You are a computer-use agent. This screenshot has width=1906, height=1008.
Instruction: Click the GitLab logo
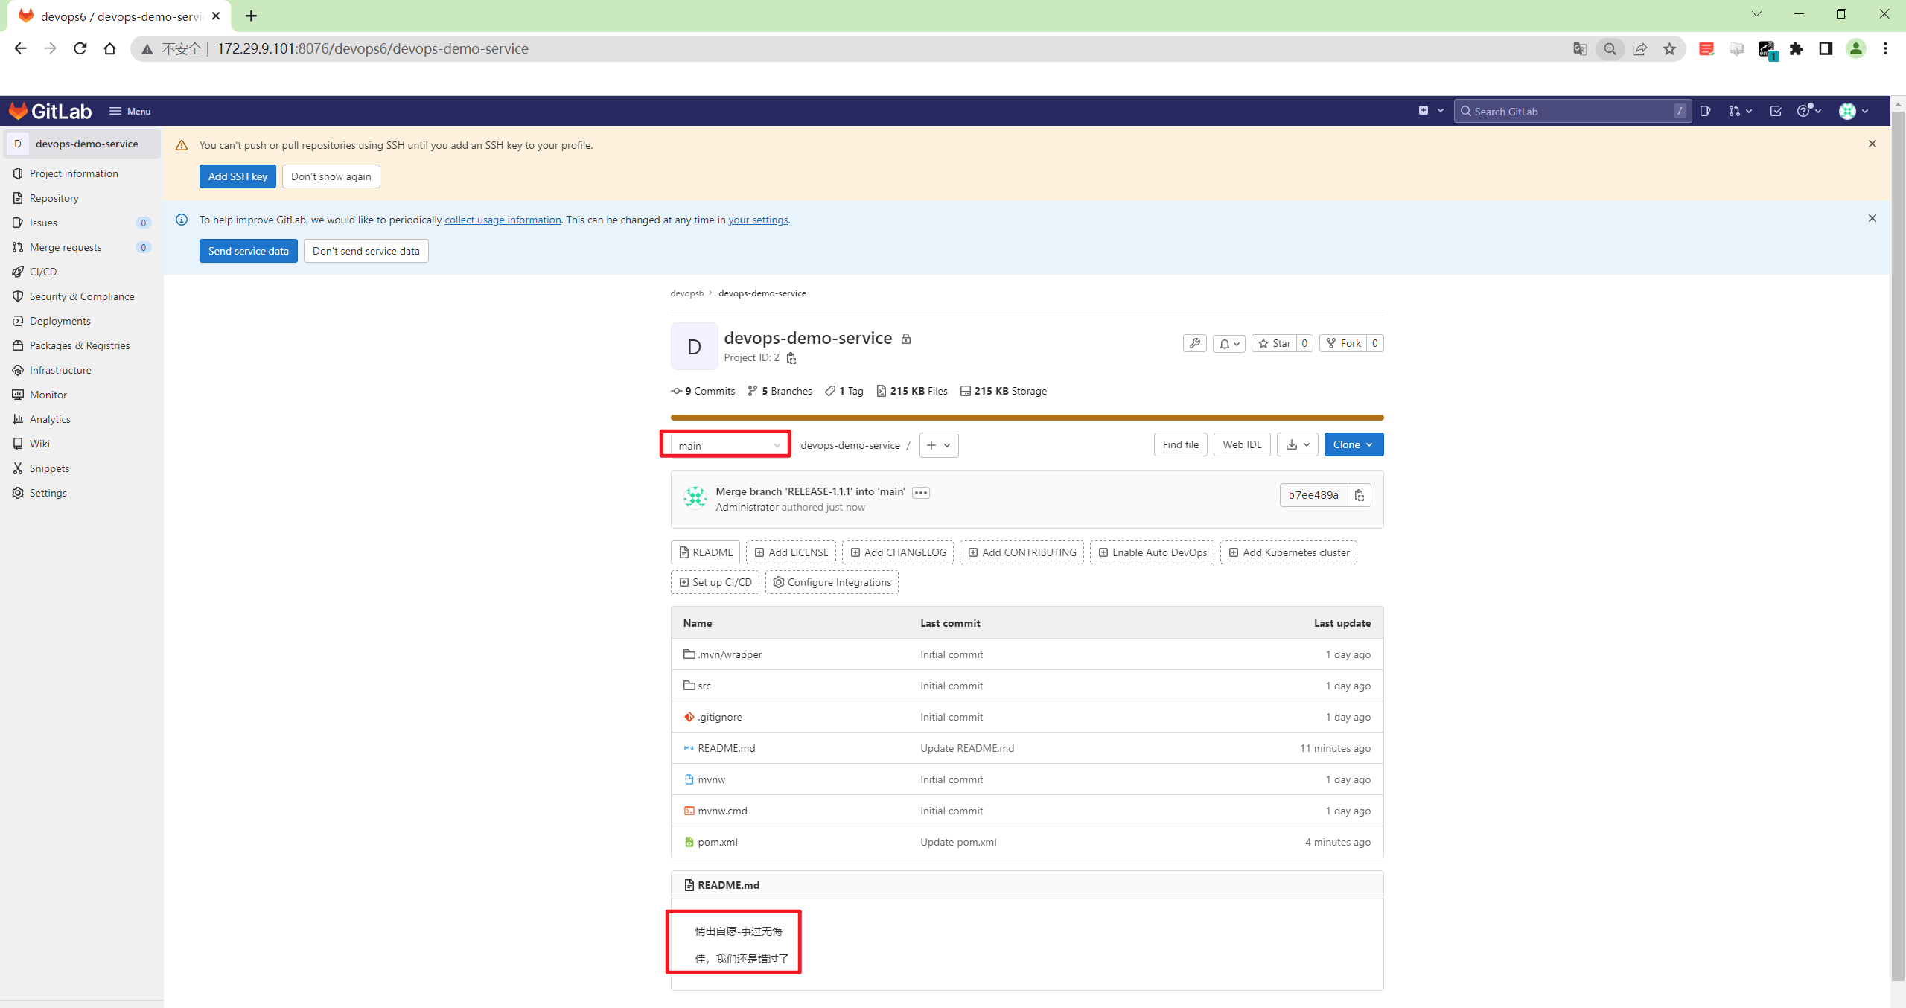tap(50, 111)
